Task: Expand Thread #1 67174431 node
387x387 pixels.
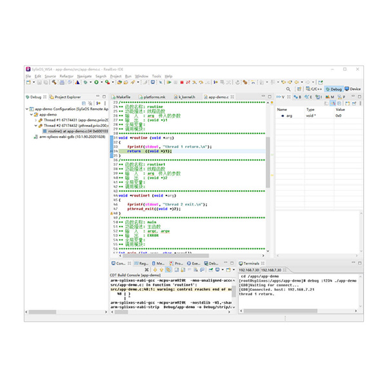Action: (x=35, y=120)
